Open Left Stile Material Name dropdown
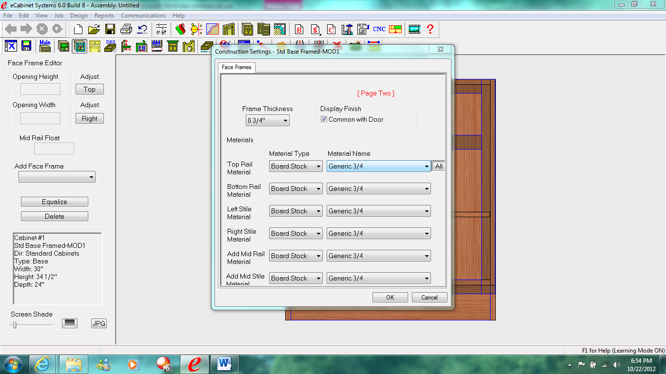666x374 pixels. [378, 211]
